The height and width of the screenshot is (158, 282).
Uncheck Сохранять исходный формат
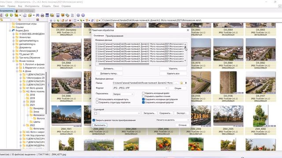pos(143,102)
